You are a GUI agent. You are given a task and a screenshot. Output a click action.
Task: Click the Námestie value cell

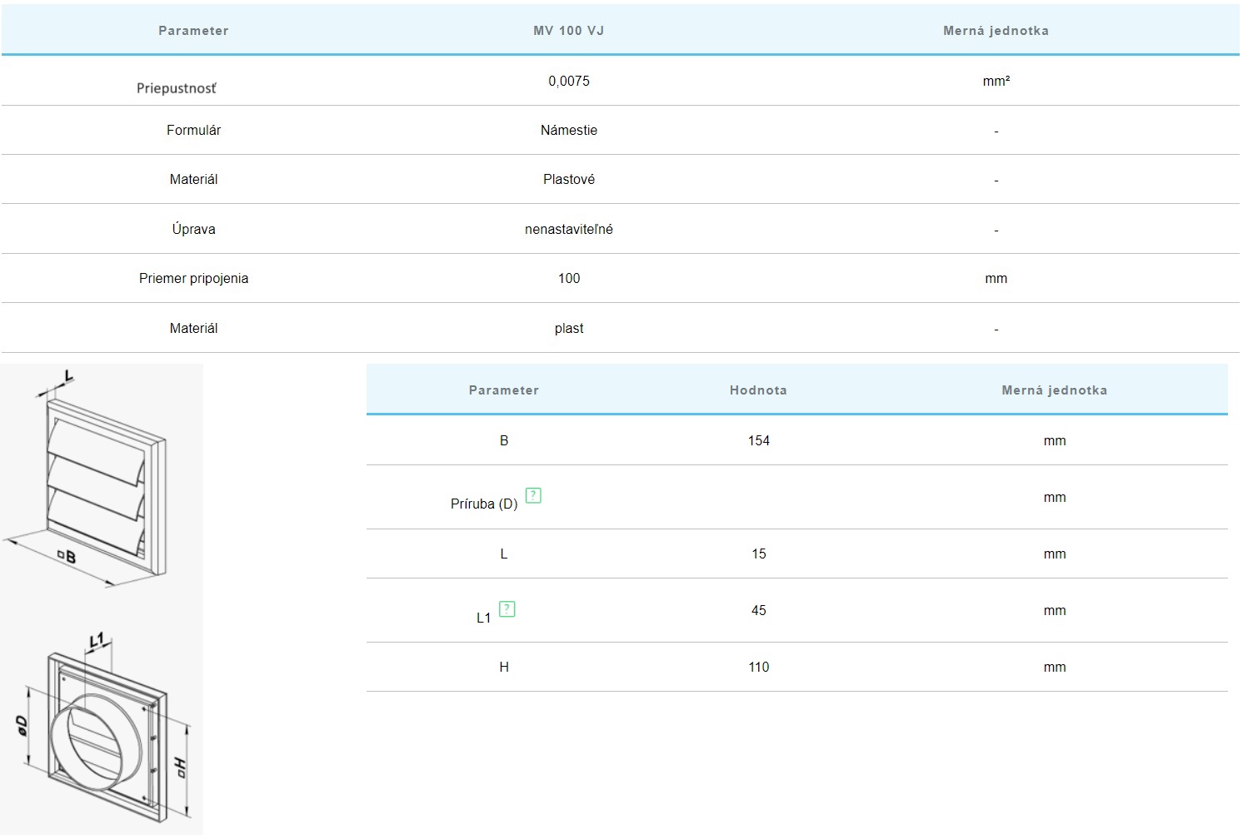(568, 130)
